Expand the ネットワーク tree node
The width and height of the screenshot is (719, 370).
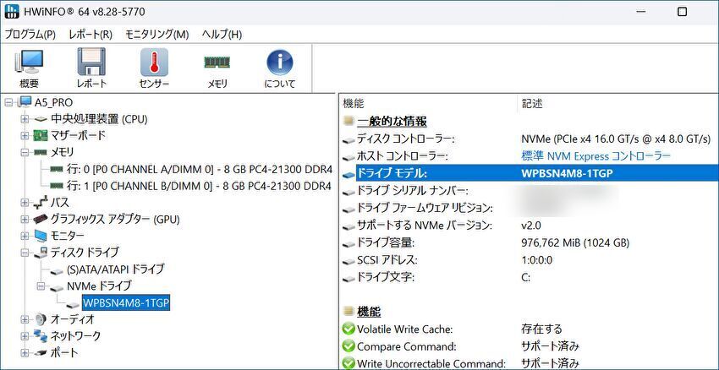(25, 336)
